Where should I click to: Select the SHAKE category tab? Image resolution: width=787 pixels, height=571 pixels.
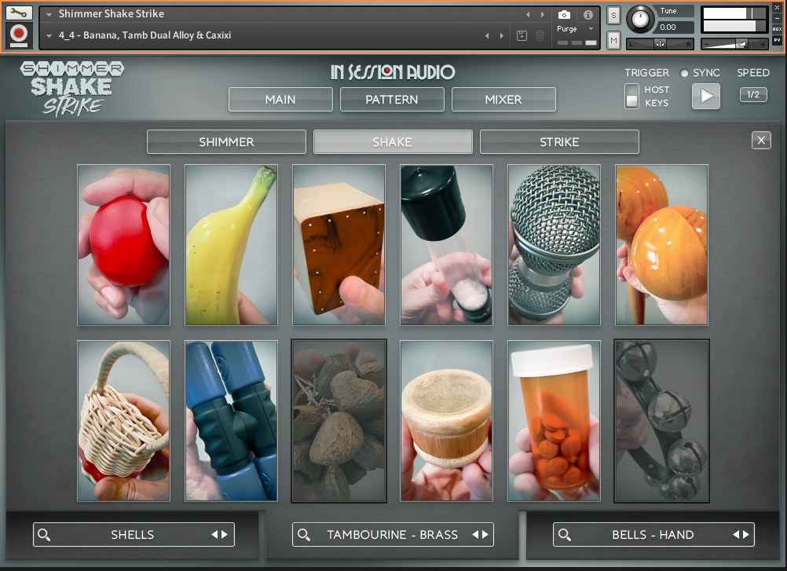(393, 142)
